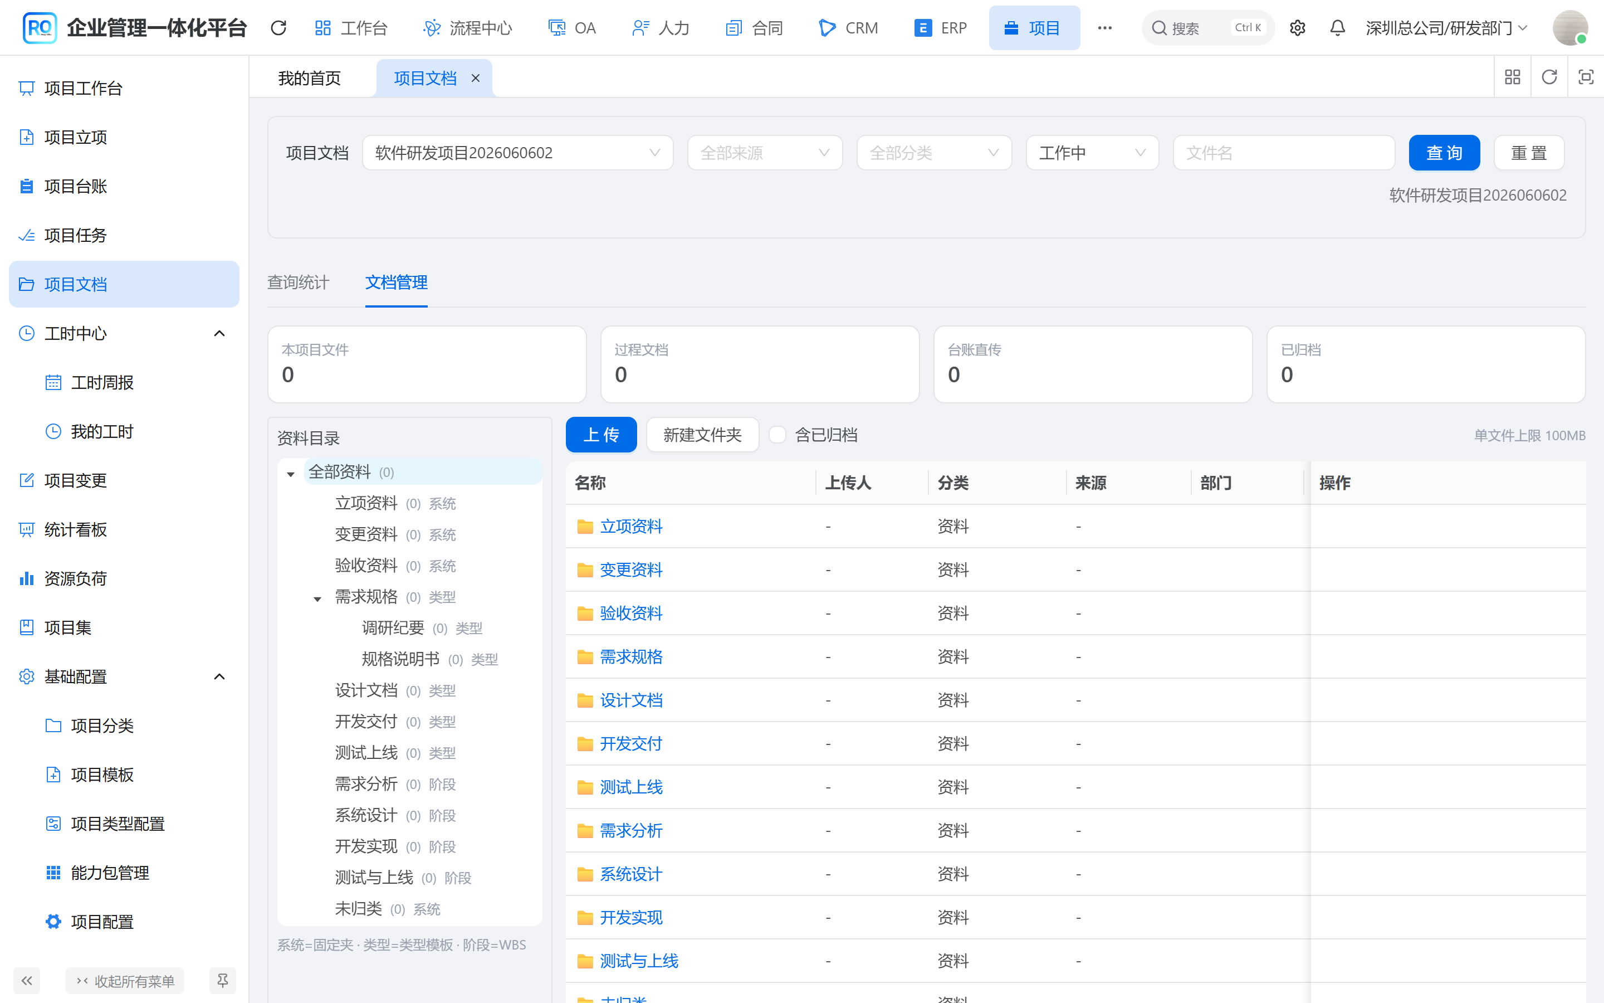The image size is (1604, 1003).
Task: Open 能力包管理 in the sidebar
Action: pos(124,873)
